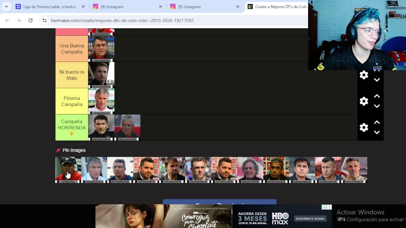406x228 pixels.
Task: Move Campaña HORRENDA row down
Action: click(x=377, y=133)
